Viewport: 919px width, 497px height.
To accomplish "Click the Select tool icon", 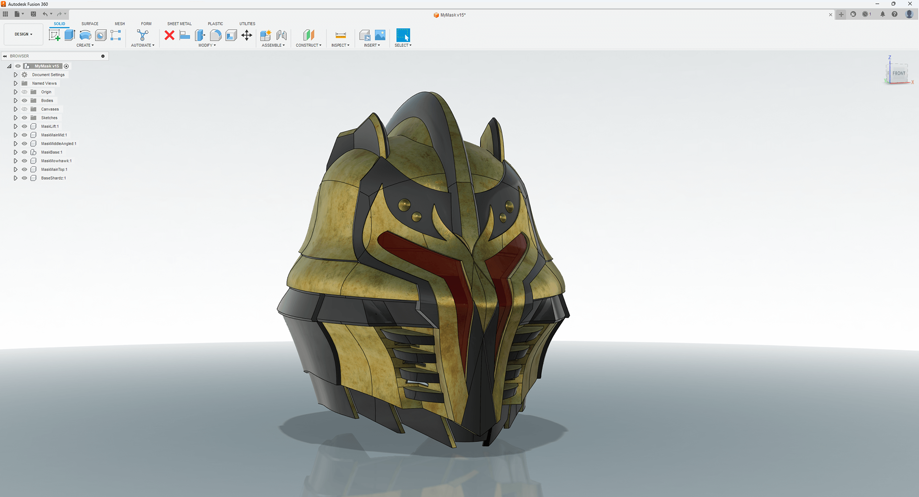I will click(x=403, y=35).
